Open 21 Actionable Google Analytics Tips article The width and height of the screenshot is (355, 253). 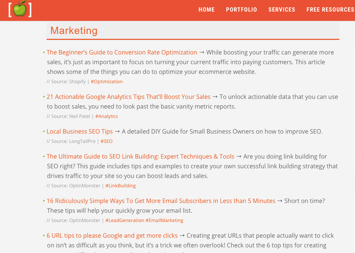(x=128, y=97)
